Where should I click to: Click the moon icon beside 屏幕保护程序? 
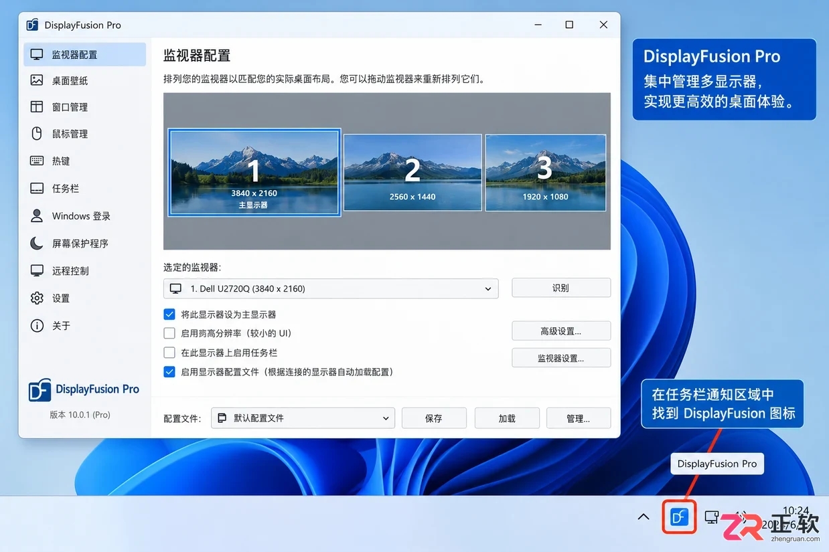pyautogui.click(x=37, y=243)
